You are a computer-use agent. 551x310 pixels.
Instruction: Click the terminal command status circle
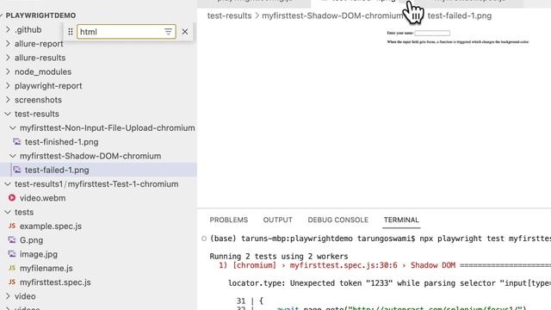204,239
